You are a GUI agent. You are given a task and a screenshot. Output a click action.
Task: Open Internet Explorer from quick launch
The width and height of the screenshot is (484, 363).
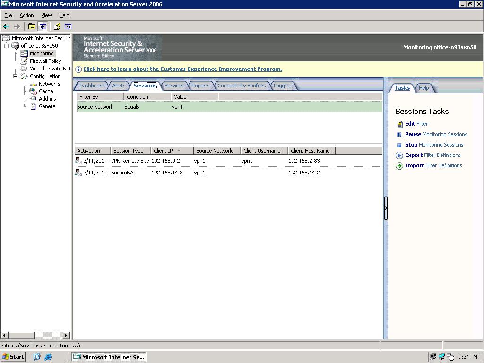(49, 357)
